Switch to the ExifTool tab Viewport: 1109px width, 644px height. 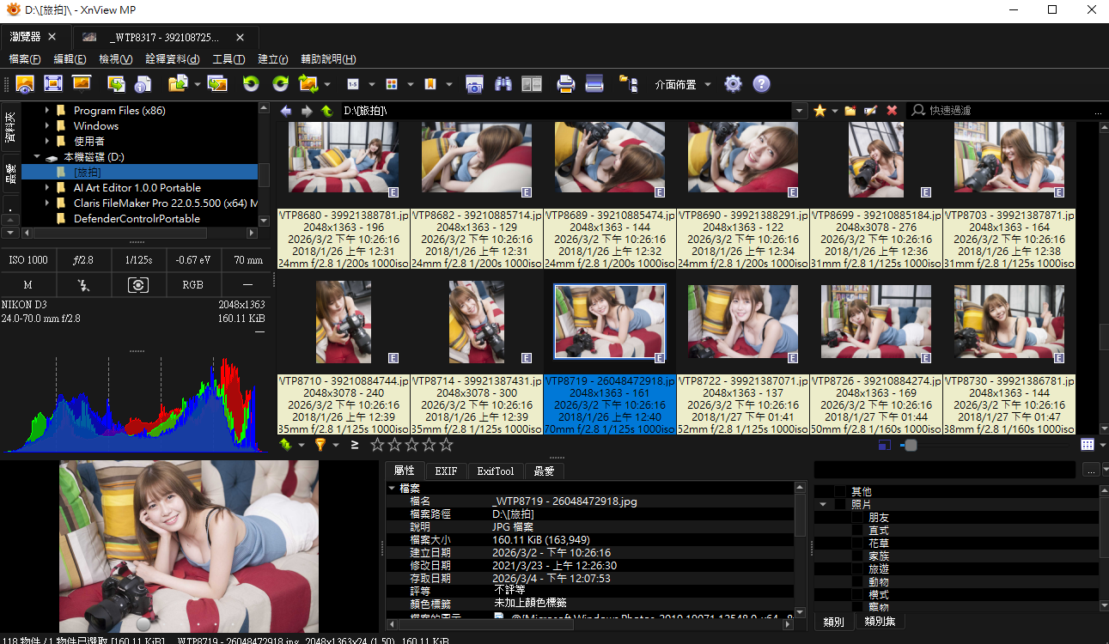(496, 471)
